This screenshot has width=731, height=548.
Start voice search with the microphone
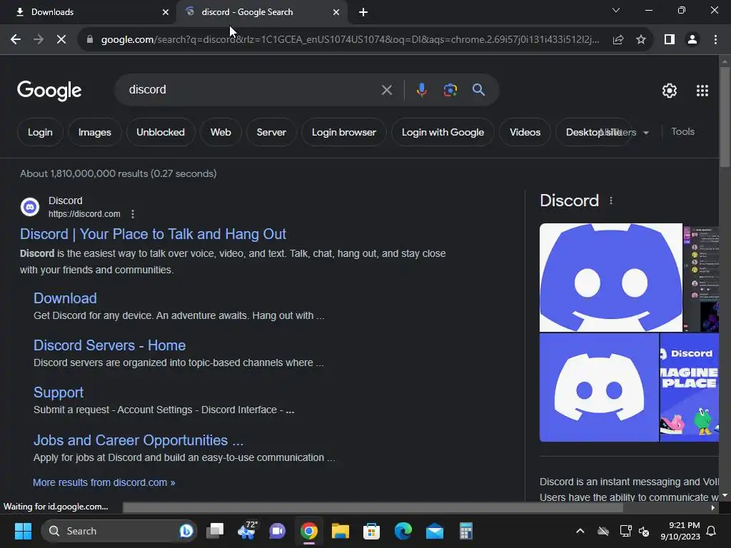(421, 90)
